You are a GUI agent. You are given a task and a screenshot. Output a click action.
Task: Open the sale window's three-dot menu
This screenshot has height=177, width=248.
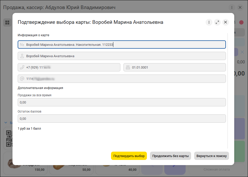tap(232, 8)
